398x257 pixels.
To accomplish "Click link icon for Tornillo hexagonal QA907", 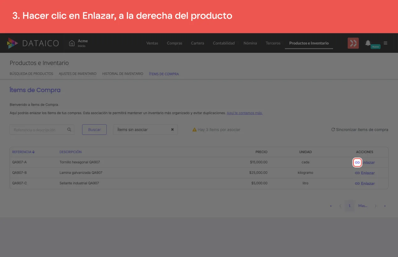I will (x=357, y=163).
